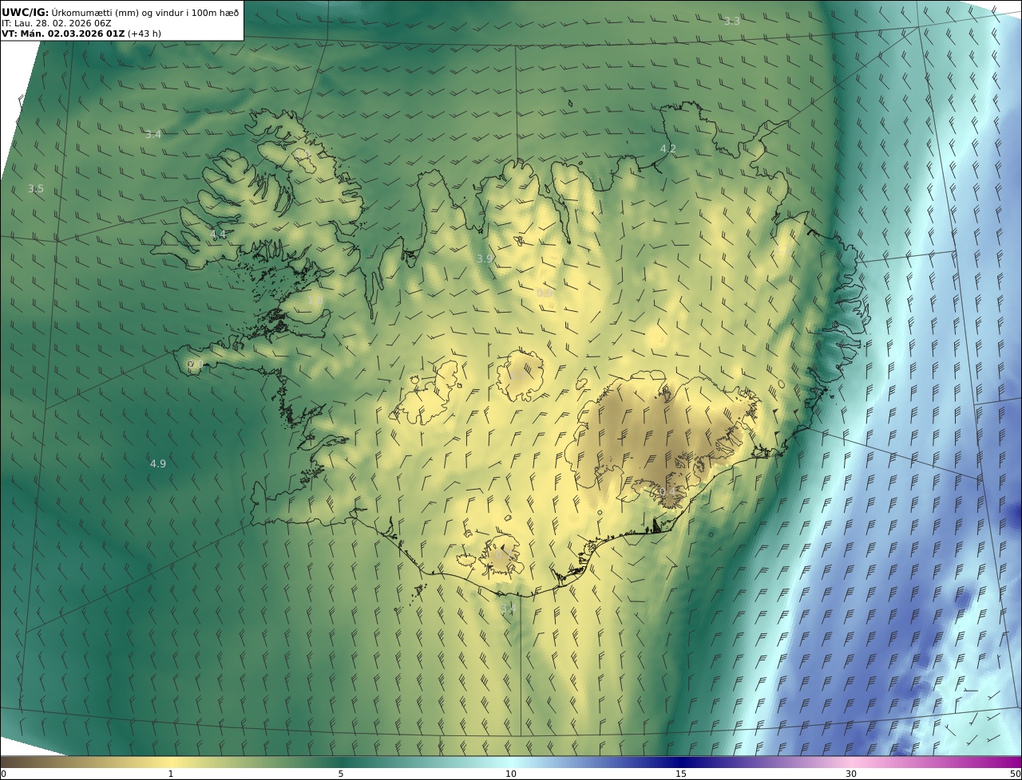The image size is (1022, 780).
Task: Click the 3.3 value at the top of the map
Action: pos(732,21)
